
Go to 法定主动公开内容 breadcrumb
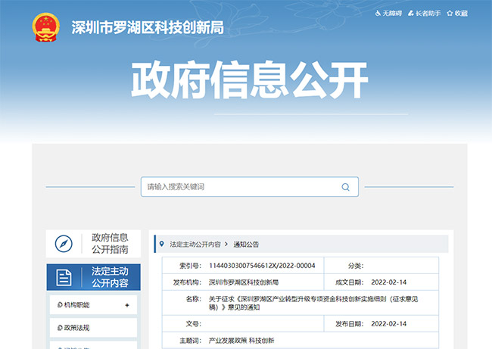(x=195, y=245)
